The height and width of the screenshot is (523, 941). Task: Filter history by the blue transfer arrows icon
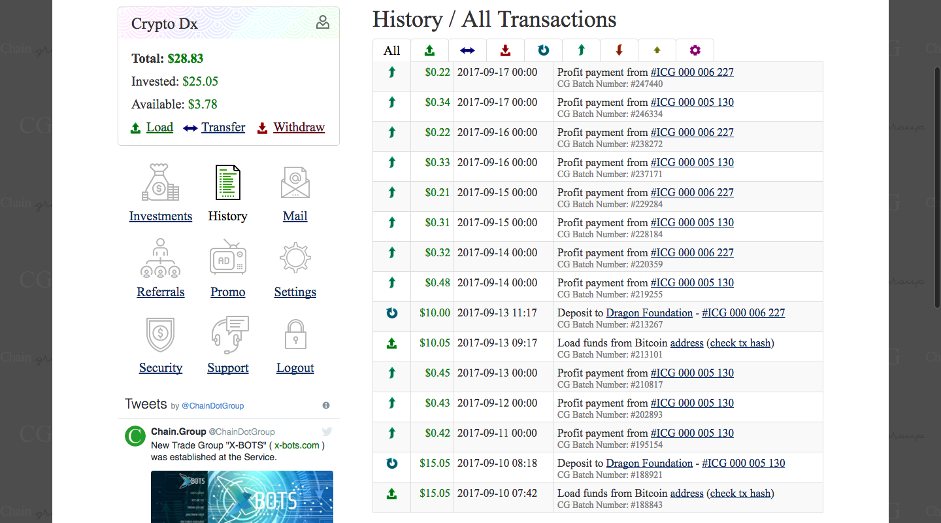467,50
